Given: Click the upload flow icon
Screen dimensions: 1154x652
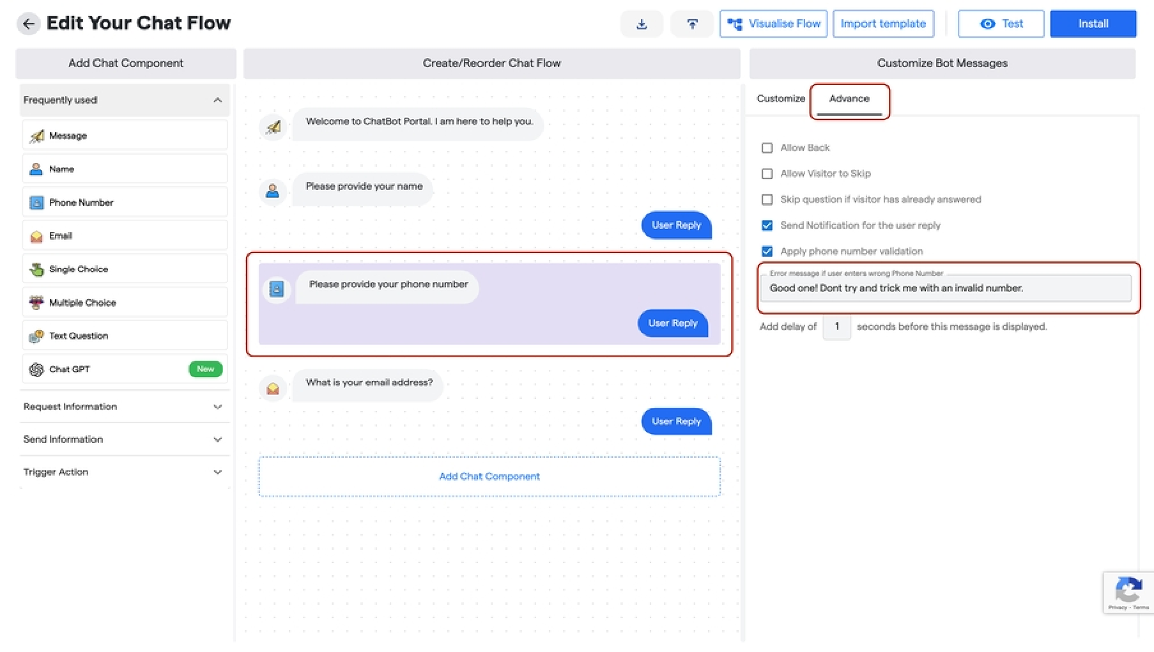Looking at the screenshot, I should click(x=691, y=23).
